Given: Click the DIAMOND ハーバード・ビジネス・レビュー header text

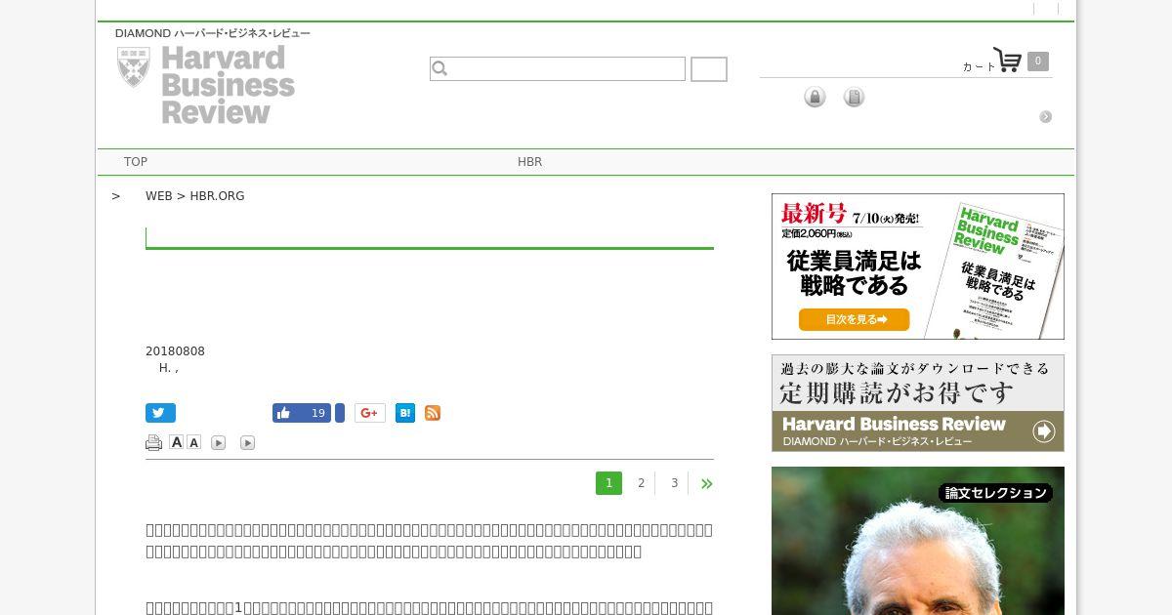Looking at the screenshot, I should coord(213,33).
